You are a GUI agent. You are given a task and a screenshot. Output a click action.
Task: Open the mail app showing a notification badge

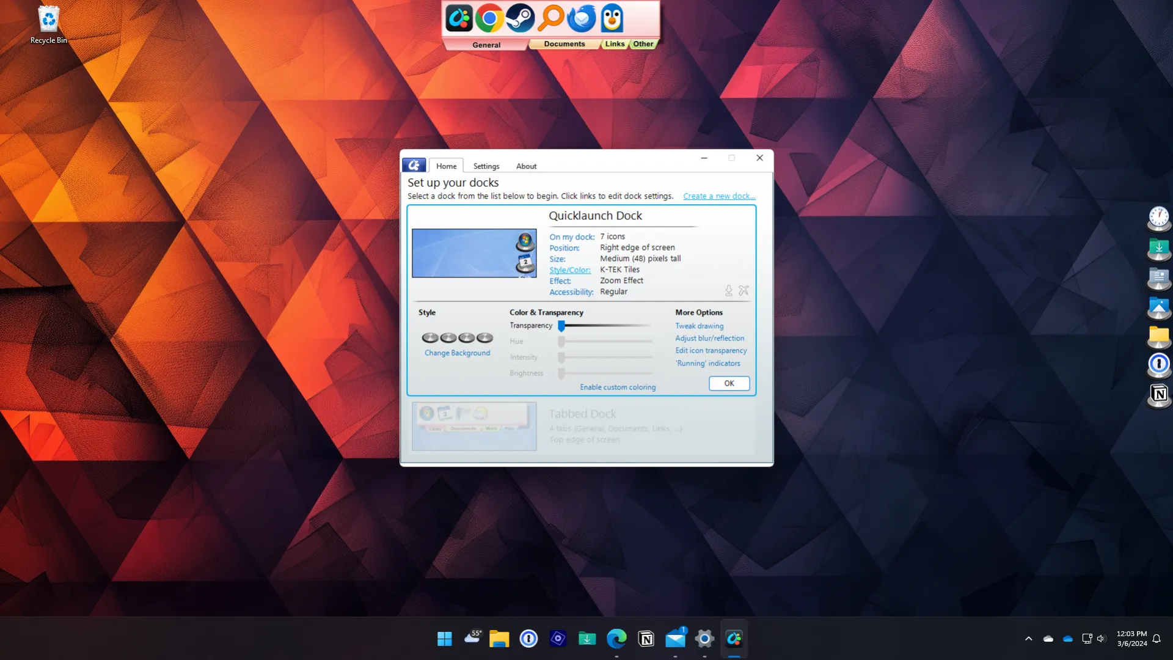675,639
